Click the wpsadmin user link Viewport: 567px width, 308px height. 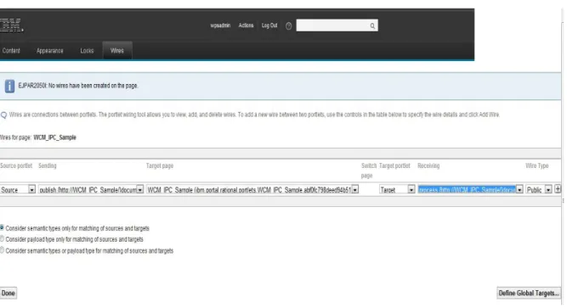[220, 25]
